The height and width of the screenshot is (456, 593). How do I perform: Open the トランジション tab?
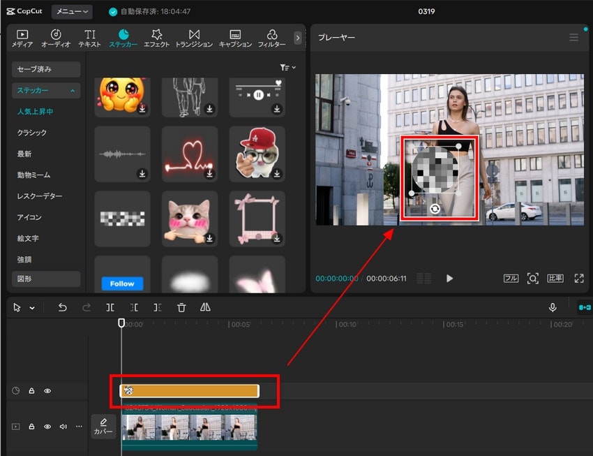click(194, 38)
